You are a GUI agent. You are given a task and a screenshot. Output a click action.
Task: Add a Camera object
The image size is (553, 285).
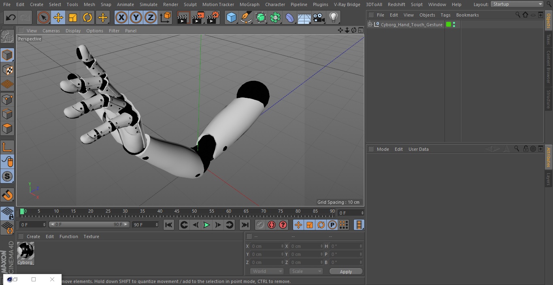pyautogui.click(x=319, y=18)
